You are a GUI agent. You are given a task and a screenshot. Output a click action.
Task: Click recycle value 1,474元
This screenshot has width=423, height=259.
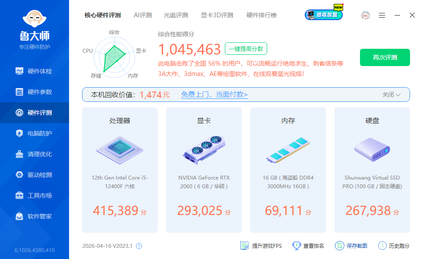155,95
